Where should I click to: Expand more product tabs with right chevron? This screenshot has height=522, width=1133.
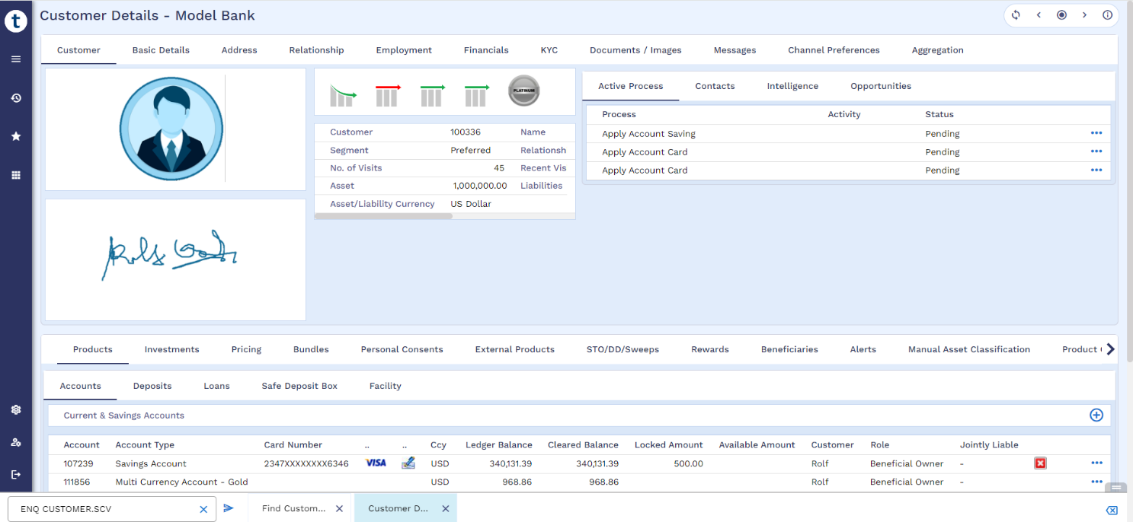coord(1110,349)
